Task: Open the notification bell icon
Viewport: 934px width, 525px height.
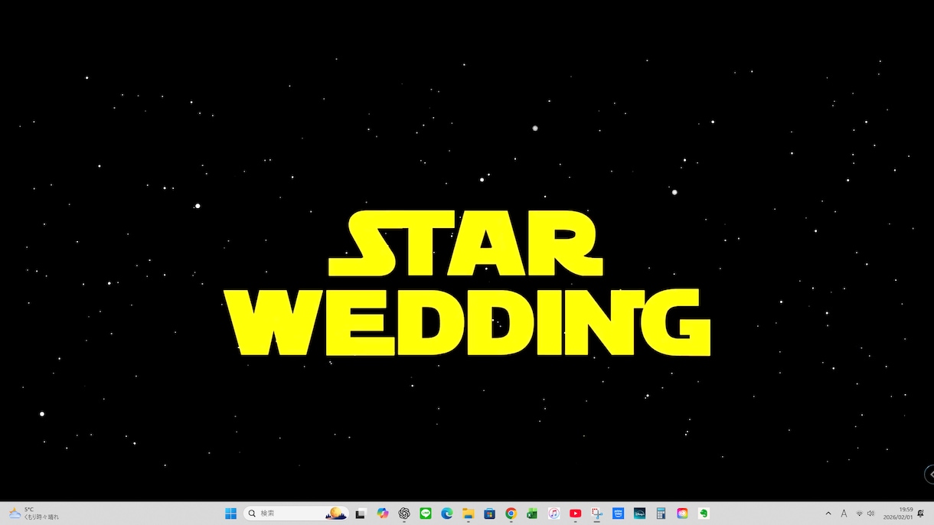Action: tap(920, 514)
